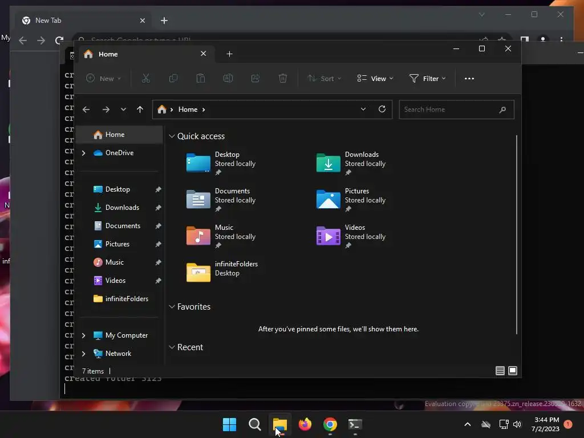This screenshot has height=438, width=584.
Task: Click the search magnifier icon in Search Home box
Action: coord(502,109)
